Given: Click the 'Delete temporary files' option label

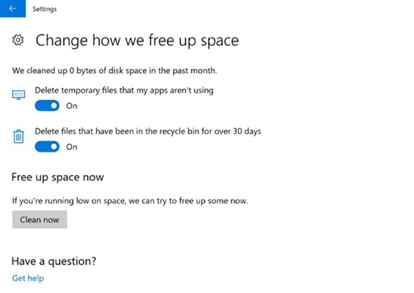Looking at the screenshot, I should pos(124,90).
